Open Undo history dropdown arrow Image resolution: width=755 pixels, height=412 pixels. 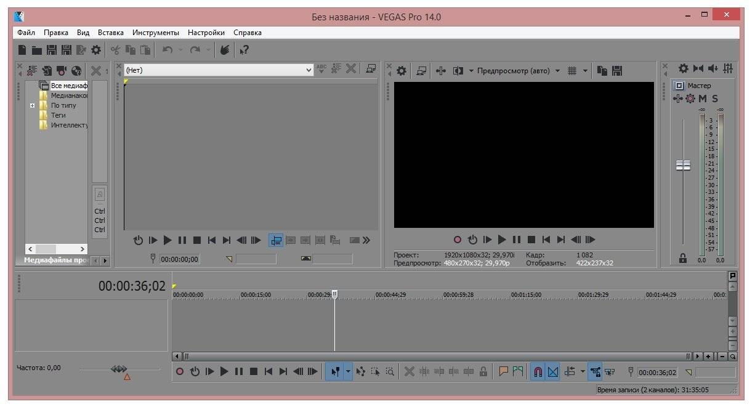(x=180, y=50)
